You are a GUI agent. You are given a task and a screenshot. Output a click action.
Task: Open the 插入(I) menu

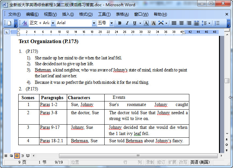pos(68,14)
